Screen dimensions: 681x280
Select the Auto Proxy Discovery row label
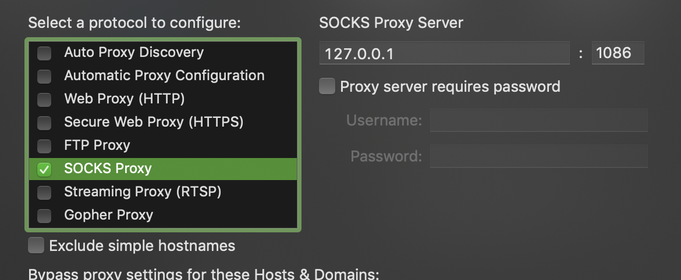134,52
